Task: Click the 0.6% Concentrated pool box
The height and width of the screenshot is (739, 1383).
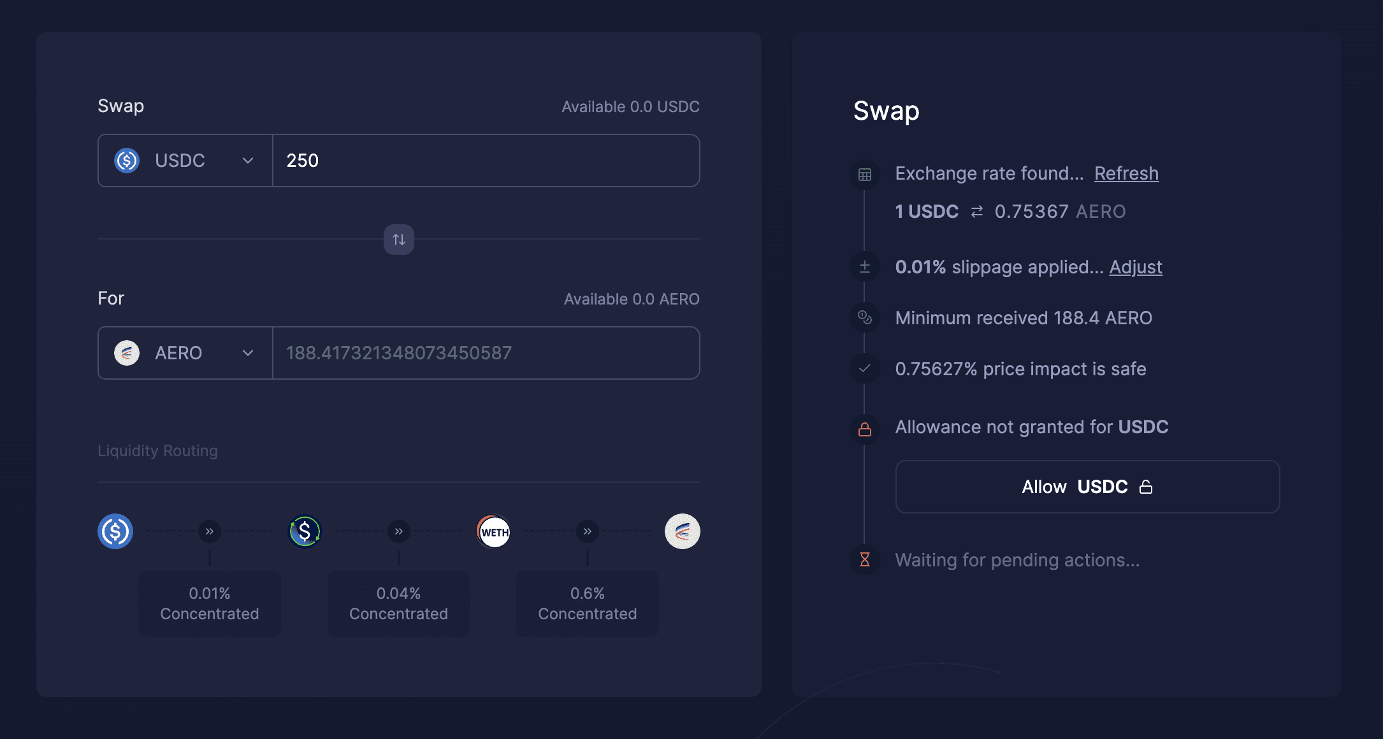Action: [588, 603]
